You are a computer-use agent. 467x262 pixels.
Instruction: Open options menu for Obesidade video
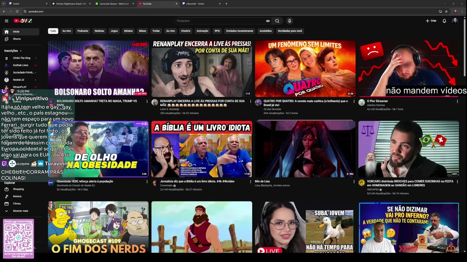click(147, 182)
